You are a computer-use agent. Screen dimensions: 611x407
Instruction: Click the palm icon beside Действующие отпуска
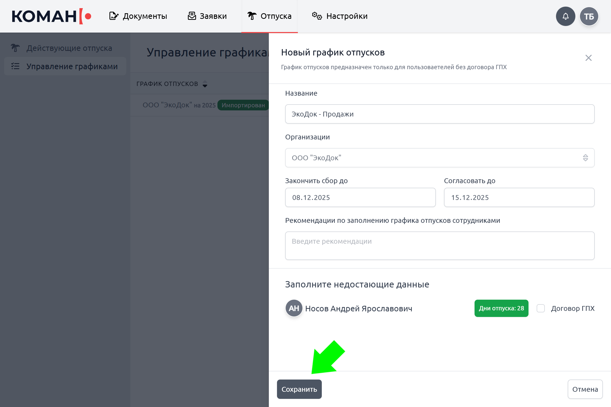(15, 48)
